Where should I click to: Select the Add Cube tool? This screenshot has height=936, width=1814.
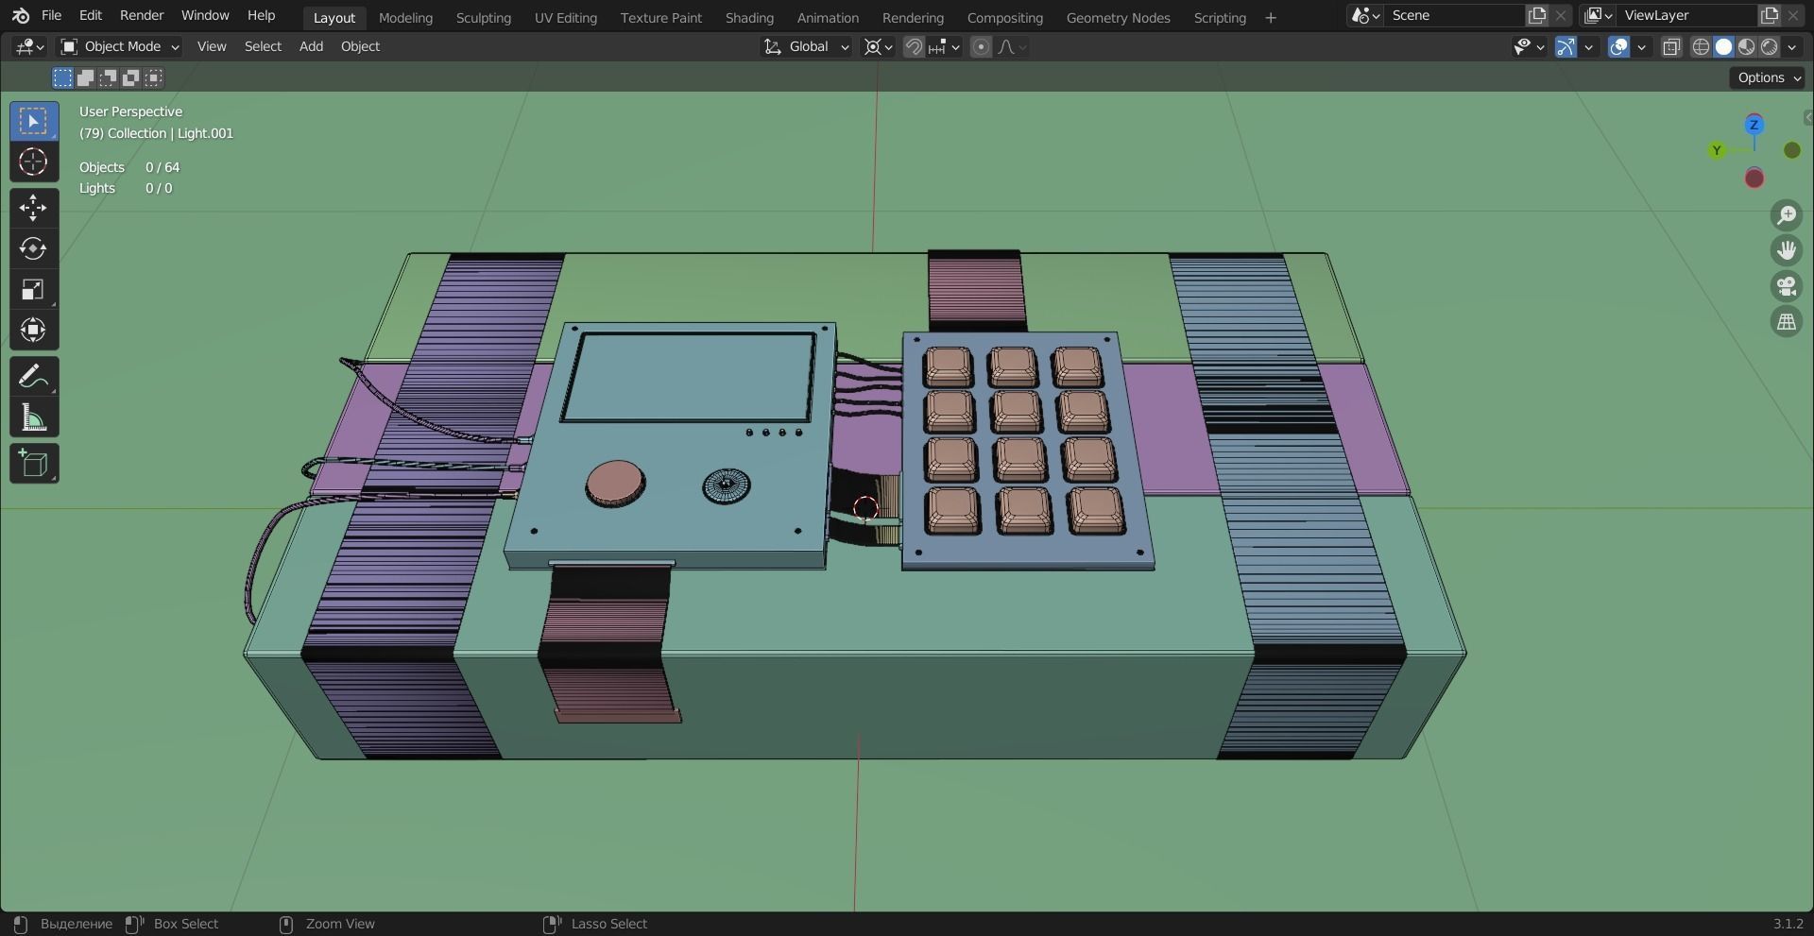pyautogui.click(x=33, y=463)
